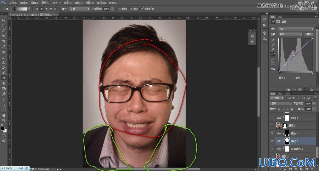The height and width of the screenshot is (171, 319).
Task: Click the foreground color swatch in toolbox
Action: coord(2,129)
